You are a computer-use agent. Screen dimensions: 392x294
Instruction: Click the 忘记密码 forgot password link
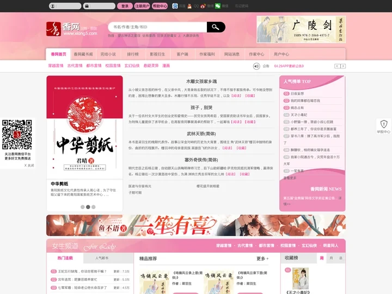click(242, 6)
